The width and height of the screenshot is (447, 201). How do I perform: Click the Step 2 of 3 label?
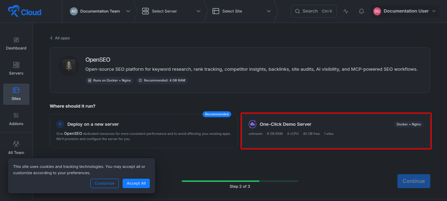click(x=240, y=186)
